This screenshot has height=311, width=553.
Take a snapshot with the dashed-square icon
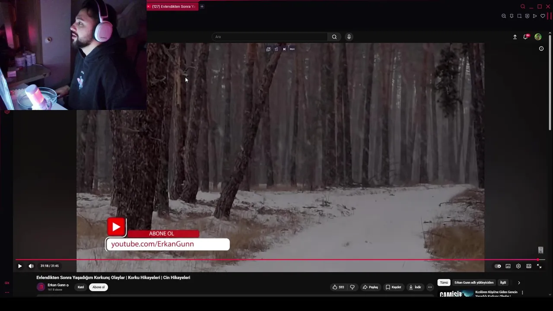[x=519, y=16]
